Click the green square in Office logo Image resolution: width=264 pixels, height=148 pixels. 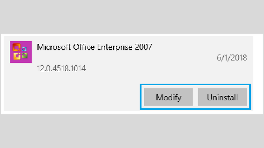click(24, 55)
